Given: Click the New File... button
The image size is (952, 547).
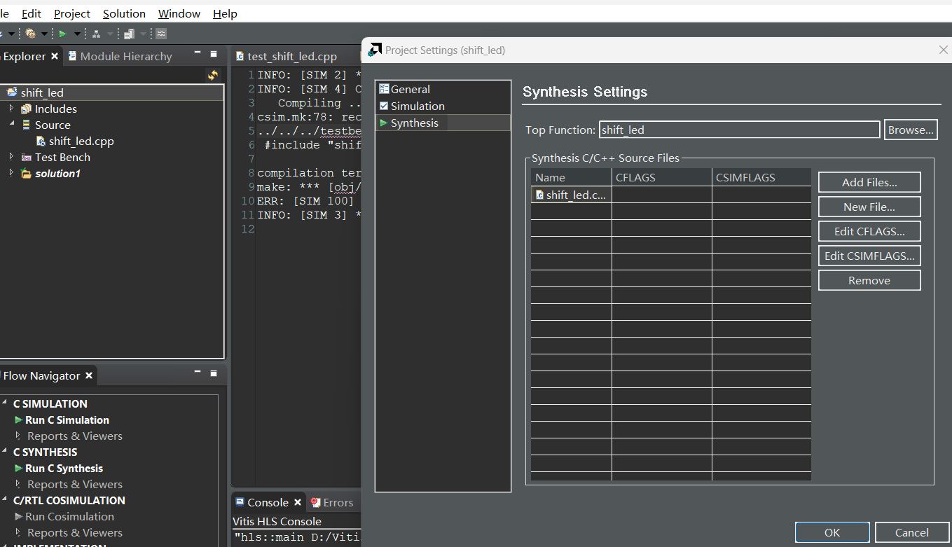Looking at the screenshot, I should (x=869, y=207).
